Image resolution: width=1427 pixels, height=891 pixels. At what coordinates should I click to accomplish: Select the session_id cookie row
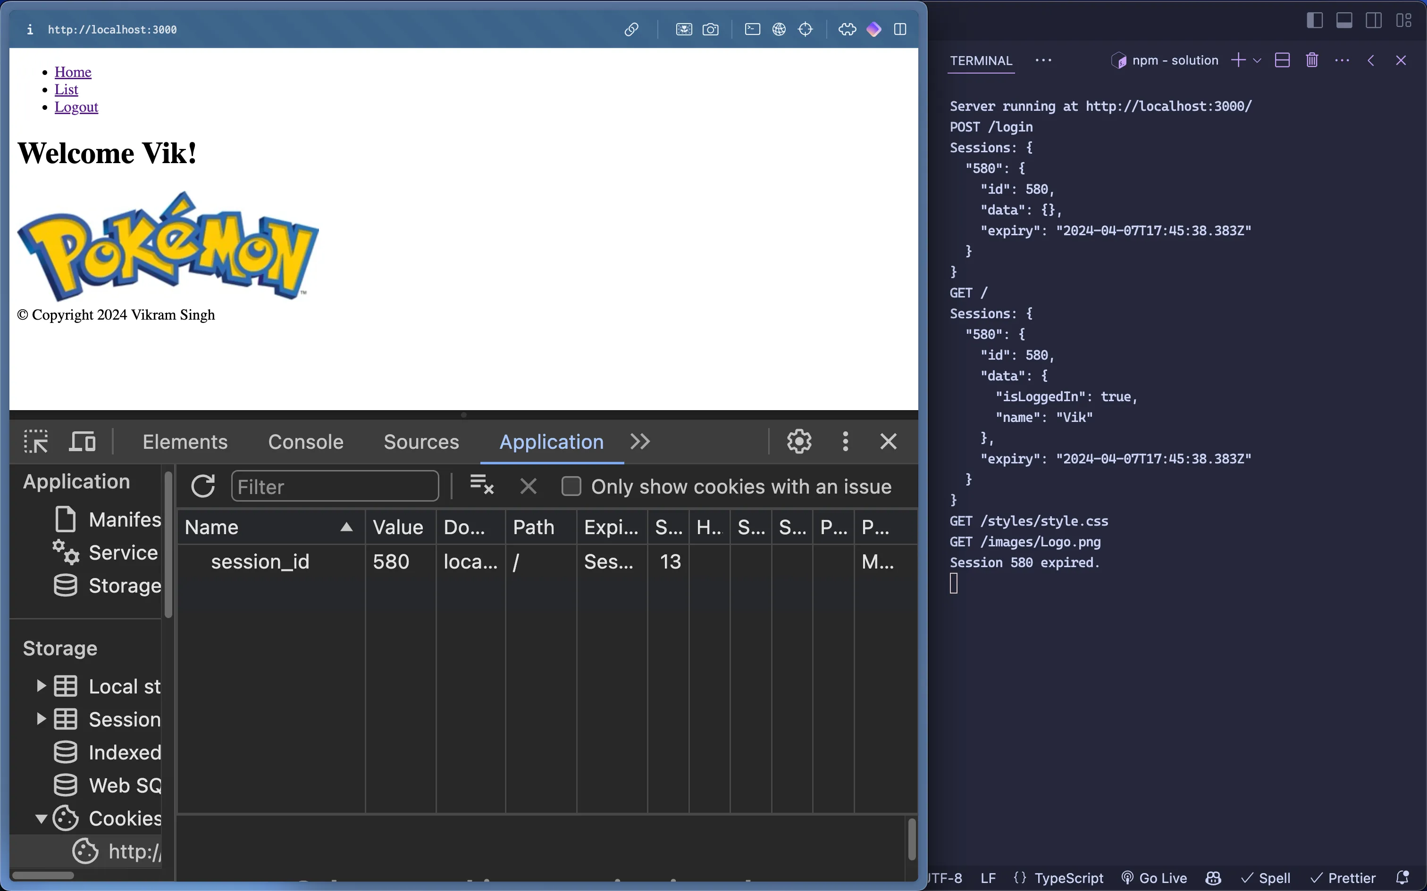click(547, 561)
